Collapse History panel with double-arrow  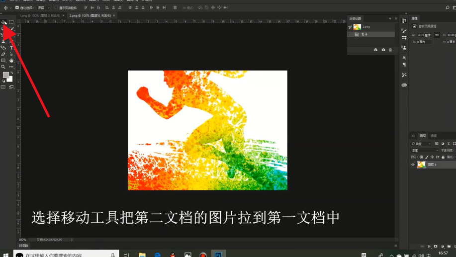click(390, 18)
